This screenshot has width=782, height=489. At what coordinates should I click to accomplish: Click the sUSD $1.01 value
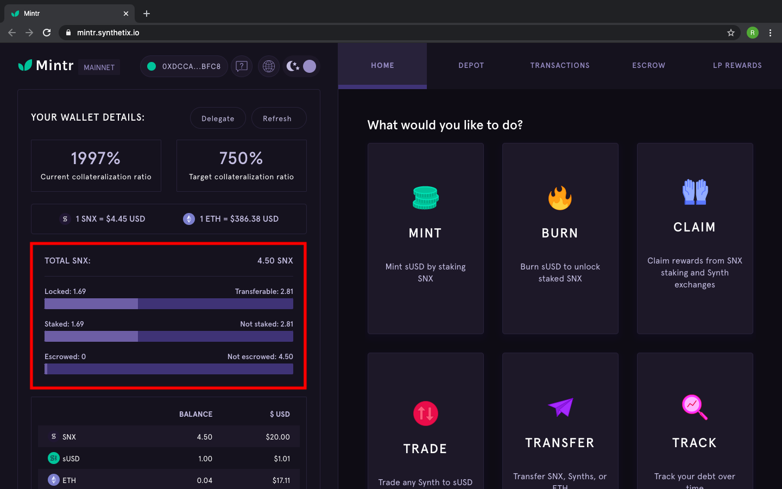(x=282, y=459)
